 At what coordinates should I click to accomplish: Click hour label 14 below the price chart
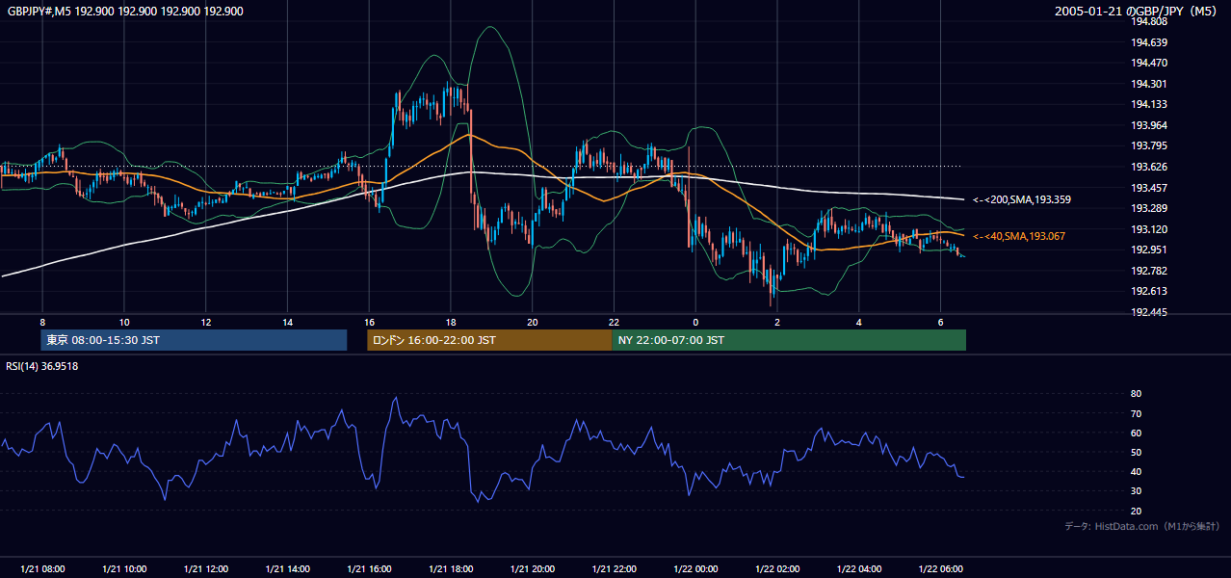pyautogui.click(x=288, y=322)
